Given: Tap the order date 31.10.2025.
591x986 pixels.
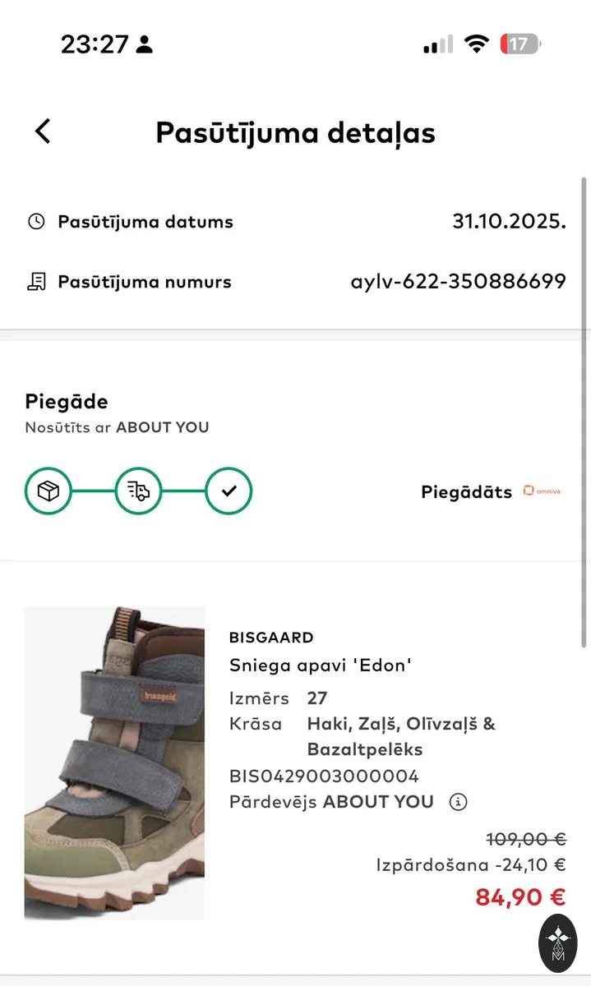Looking at the screenshot, I should tap(510, 222).
